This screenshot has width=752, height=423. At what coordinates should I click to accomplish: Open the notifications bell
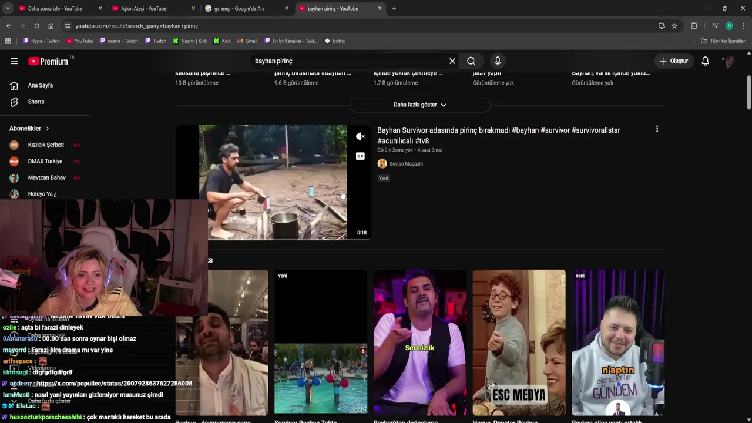click(705, 61)
